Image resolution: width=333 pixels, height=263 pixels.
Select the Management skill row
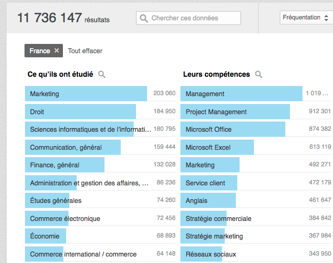[x=241, y=94]
